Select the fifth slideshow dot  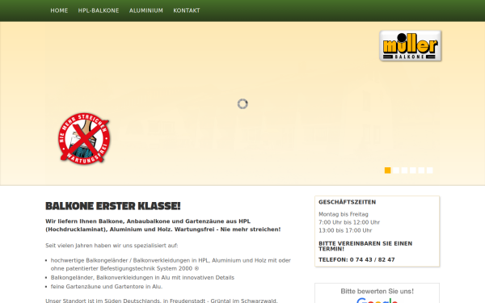(421, 170)
